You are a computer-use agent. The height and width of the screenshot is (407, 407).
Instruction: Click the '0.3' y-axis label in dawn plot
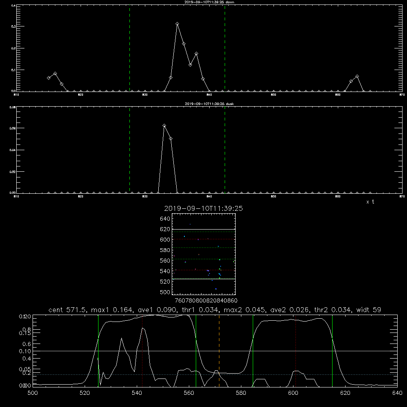[13, 26]
